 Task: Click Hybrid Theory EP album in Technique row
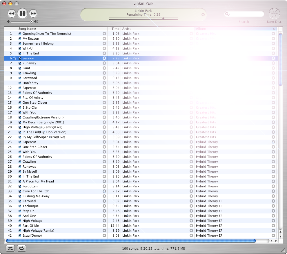point(209,206)
